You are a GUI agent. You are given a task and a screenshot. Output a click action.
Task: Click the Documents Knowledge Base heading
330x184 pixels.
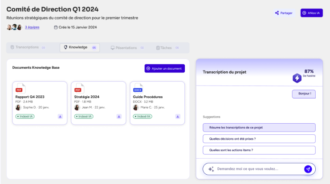point(36,67)
